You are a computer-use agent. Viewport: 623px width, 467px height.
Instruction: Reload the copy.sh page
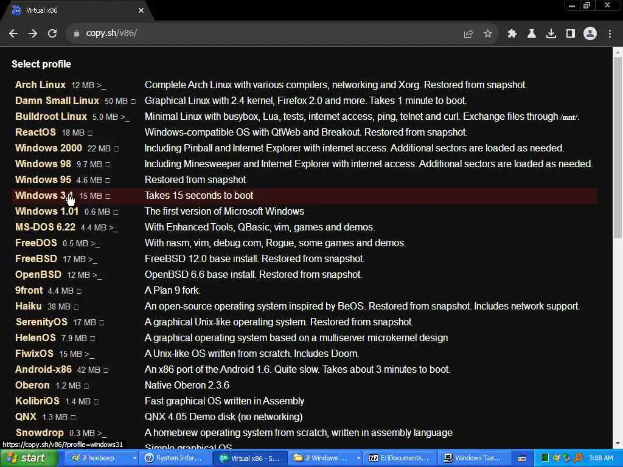[52, 33]
